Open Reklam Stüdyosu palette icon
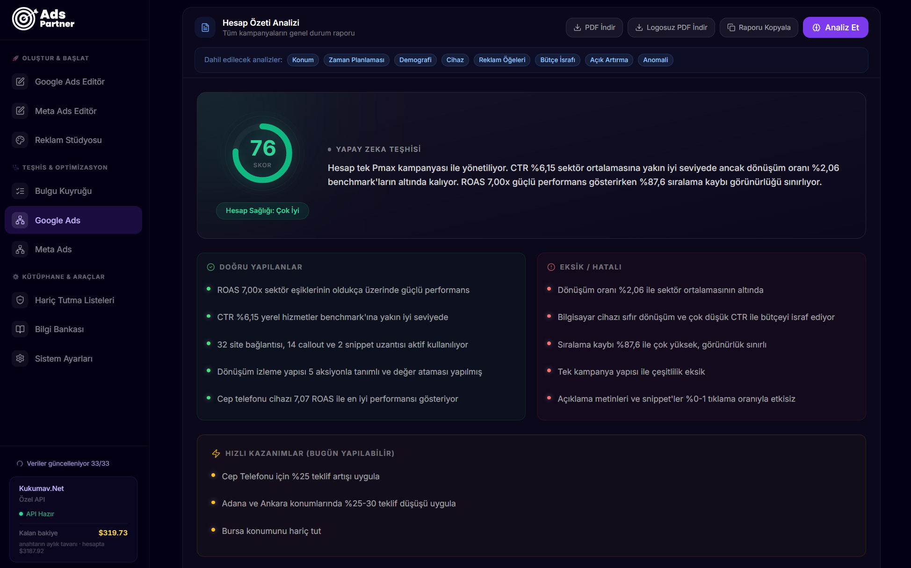 point(20,140)
